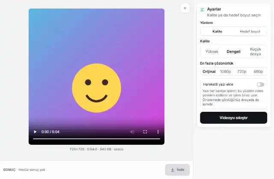Seek on the video progress bar

96,139
